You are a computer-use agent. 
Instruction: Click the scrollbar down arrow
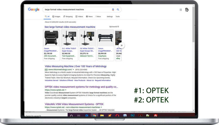[x=193, y=110]
